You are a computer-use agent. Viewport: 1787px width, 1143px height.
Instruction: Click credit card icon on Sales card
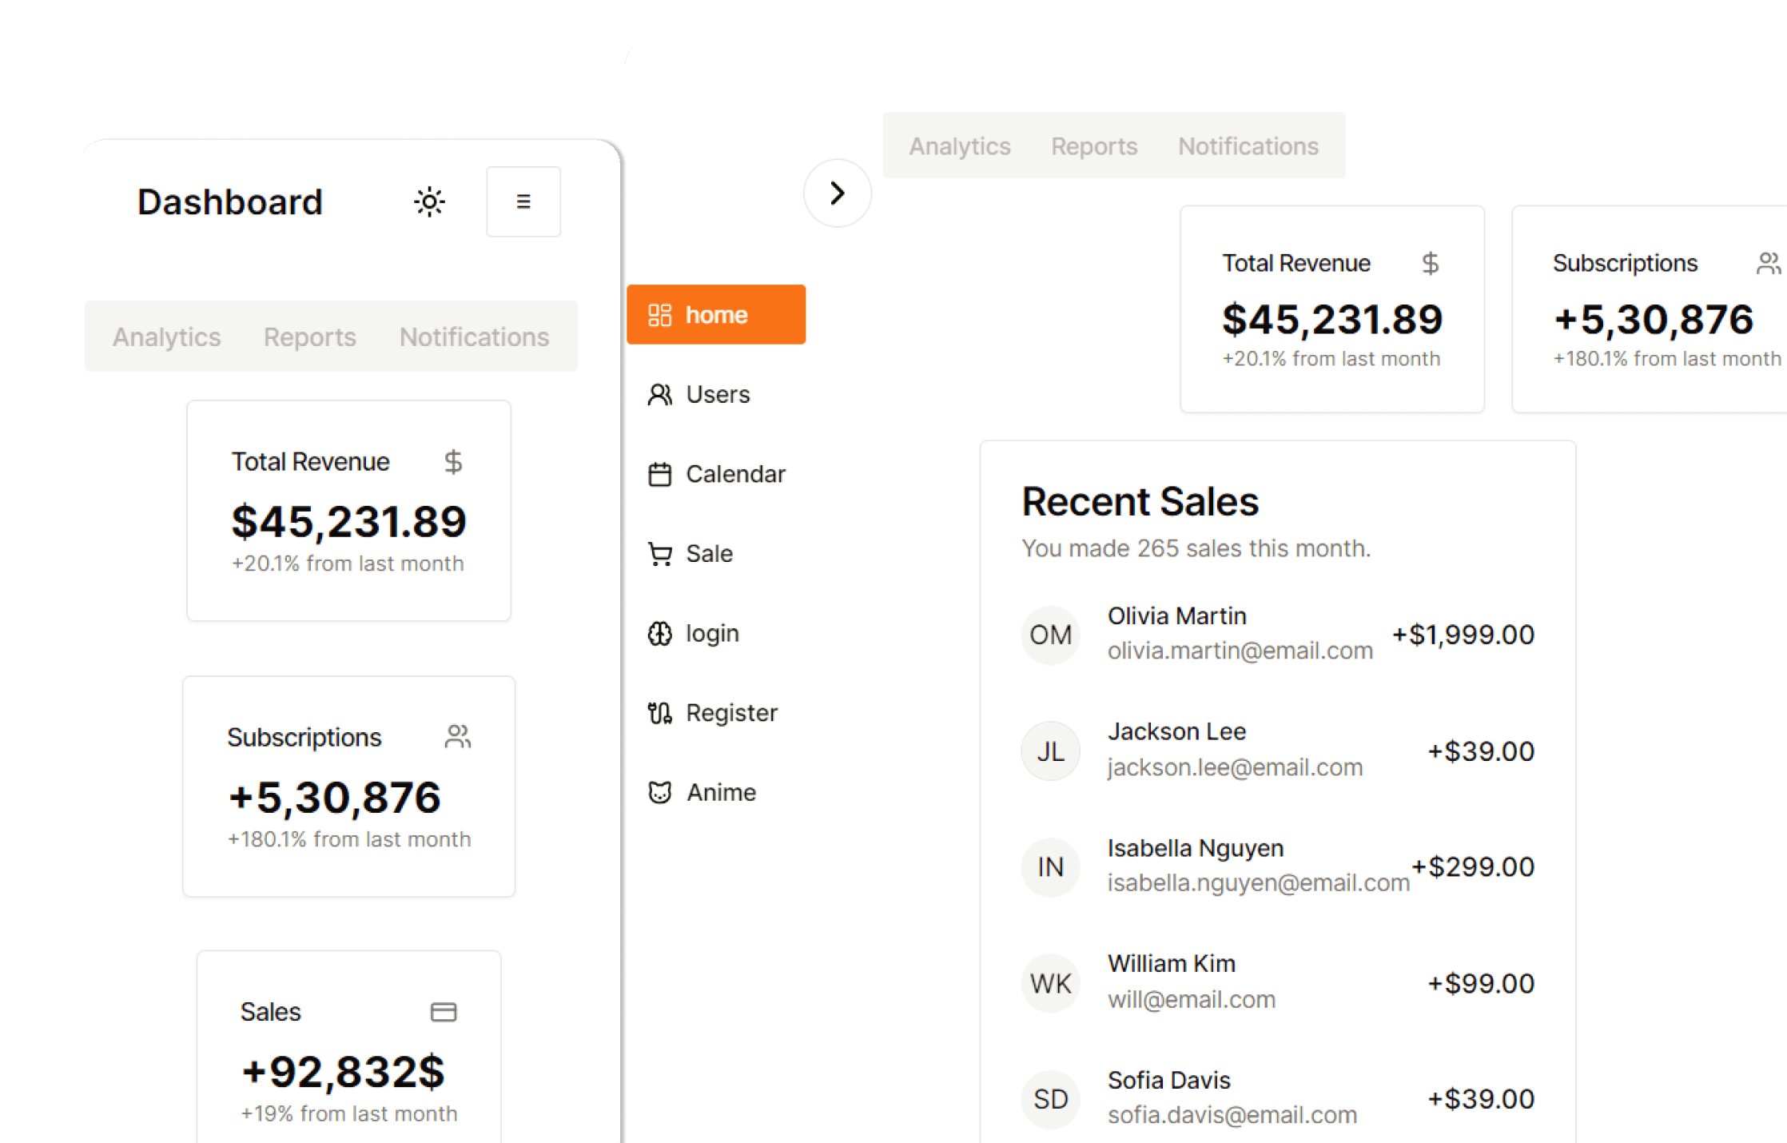pyautogui.click(x=444, y=1012)
